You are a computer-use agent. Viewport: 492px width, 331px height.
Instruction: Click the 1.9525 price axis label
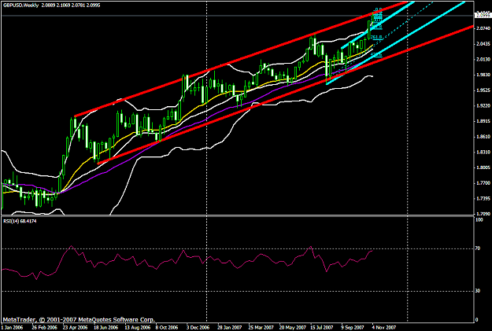pyautogui.click(x=483, y=90)
